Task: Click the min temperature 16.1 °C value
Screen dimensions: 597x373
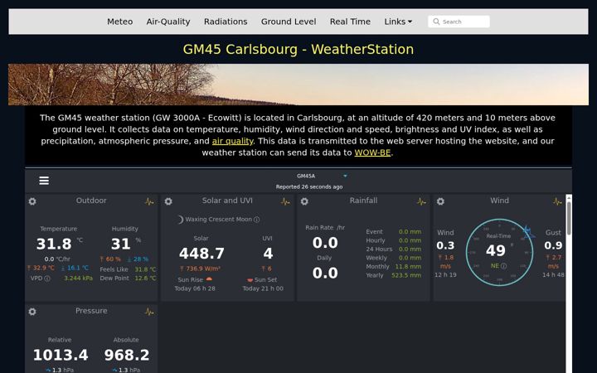Action: (x=75, y=268)
